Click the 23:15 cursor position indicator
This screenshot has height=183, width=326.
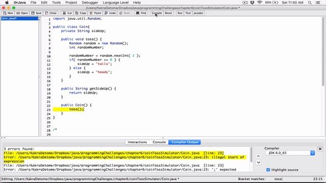pyautogui.click(x=318, y=179)
